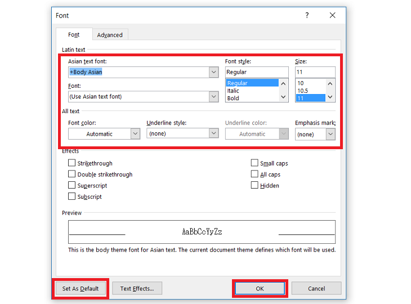Select Bold in the font style list

pos(252,99)
